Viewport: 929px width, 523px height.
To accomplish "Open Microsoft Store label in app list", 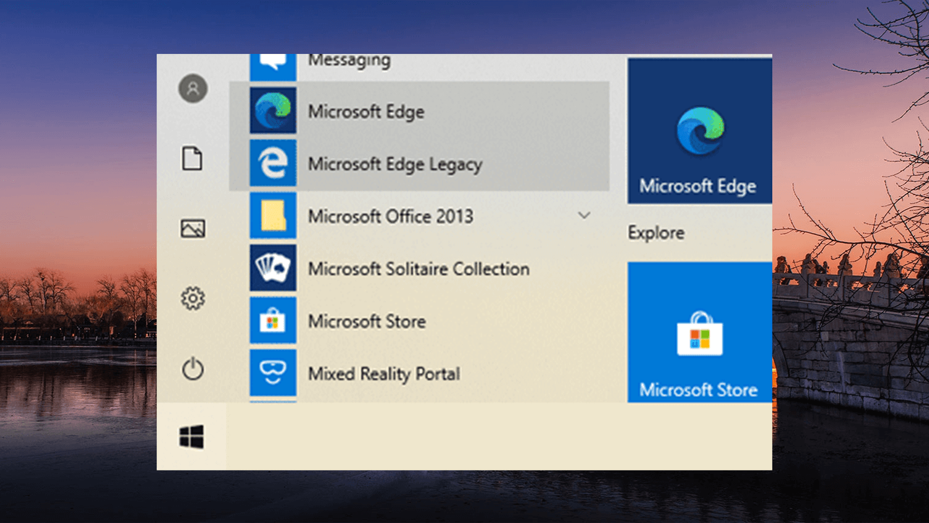I will point(367,322).
